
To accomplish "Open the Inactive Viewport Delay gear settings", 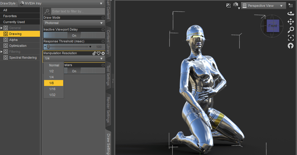I will tap(103, 29).
